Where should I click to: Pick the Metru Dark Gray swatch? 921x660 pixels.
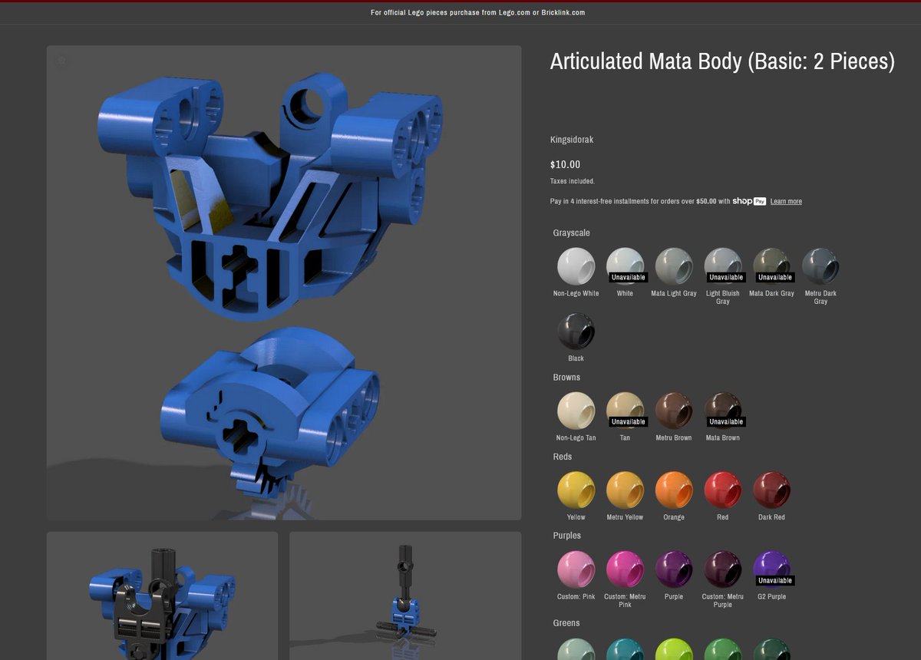point(820,266)
